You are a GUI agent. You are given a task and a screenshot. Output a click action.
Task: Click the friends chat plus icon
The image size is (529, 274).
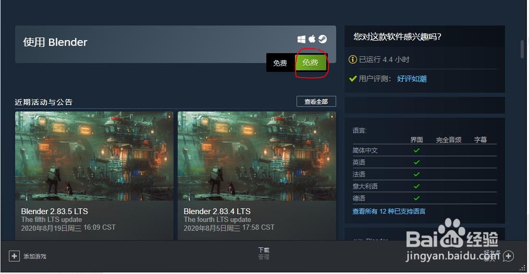click(508, 256)
